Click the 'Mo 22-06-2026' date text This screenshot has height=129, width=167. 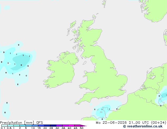pyautogui.click(x=111, y=123)
